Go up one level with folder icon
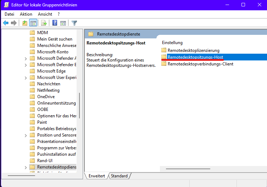Viewport: 267px width, 187px height. coord(24,23)
